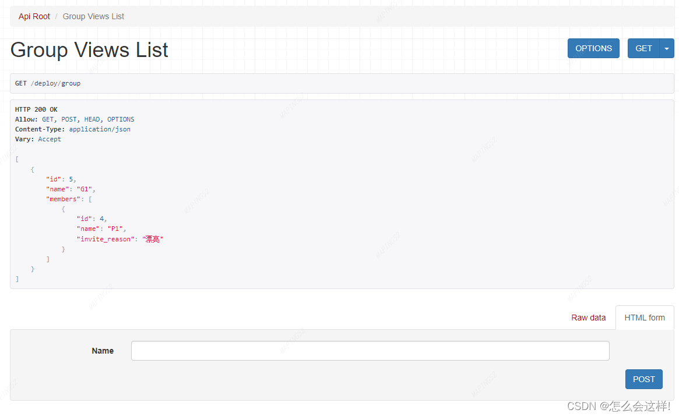The height and width of the screenshot is (417, 679).
Task: Click the Group Views List page heading
Action: [x=89, y=50]
